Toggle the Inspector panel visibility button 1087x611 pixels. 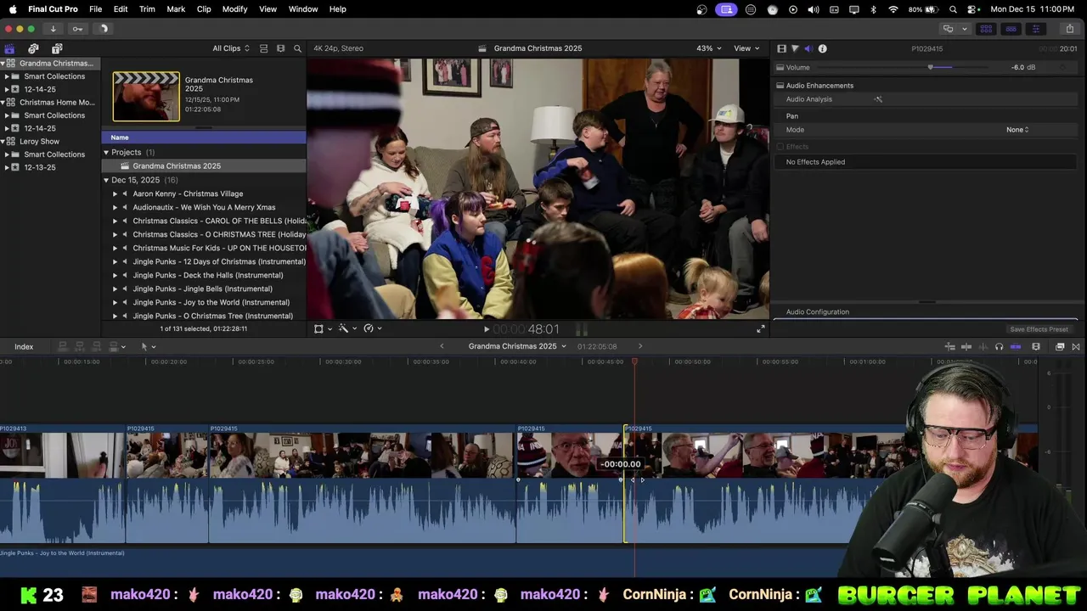coord(1035,29)
